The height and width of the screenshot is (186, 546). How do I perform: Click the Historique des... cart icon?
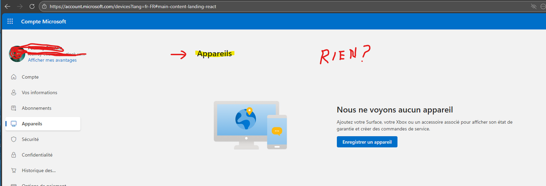point(14,170)
